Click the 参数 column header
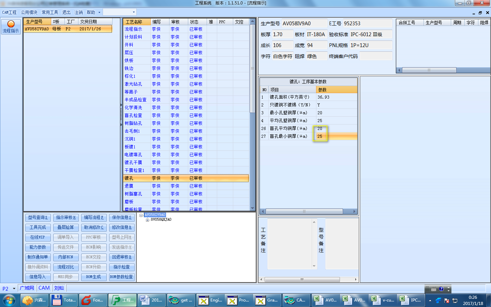Screen dimensions: 491x307 (337, 90)
